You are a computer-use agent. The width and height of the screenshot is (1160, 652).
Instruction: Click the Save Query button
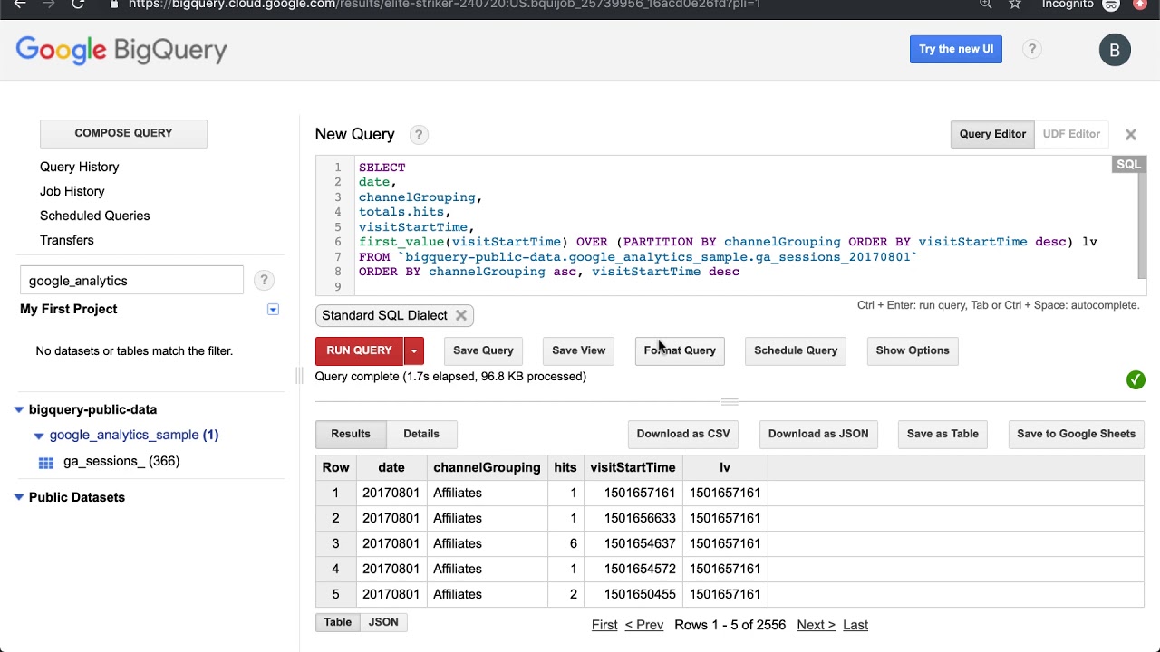click(483, 350)
